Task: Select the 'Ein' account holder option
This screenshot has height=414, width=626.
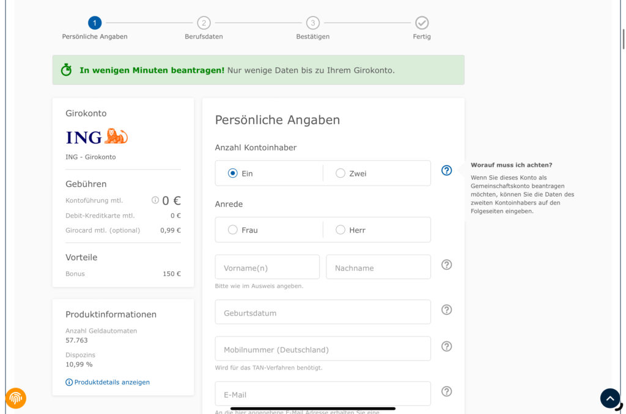Action: [233, 173]
